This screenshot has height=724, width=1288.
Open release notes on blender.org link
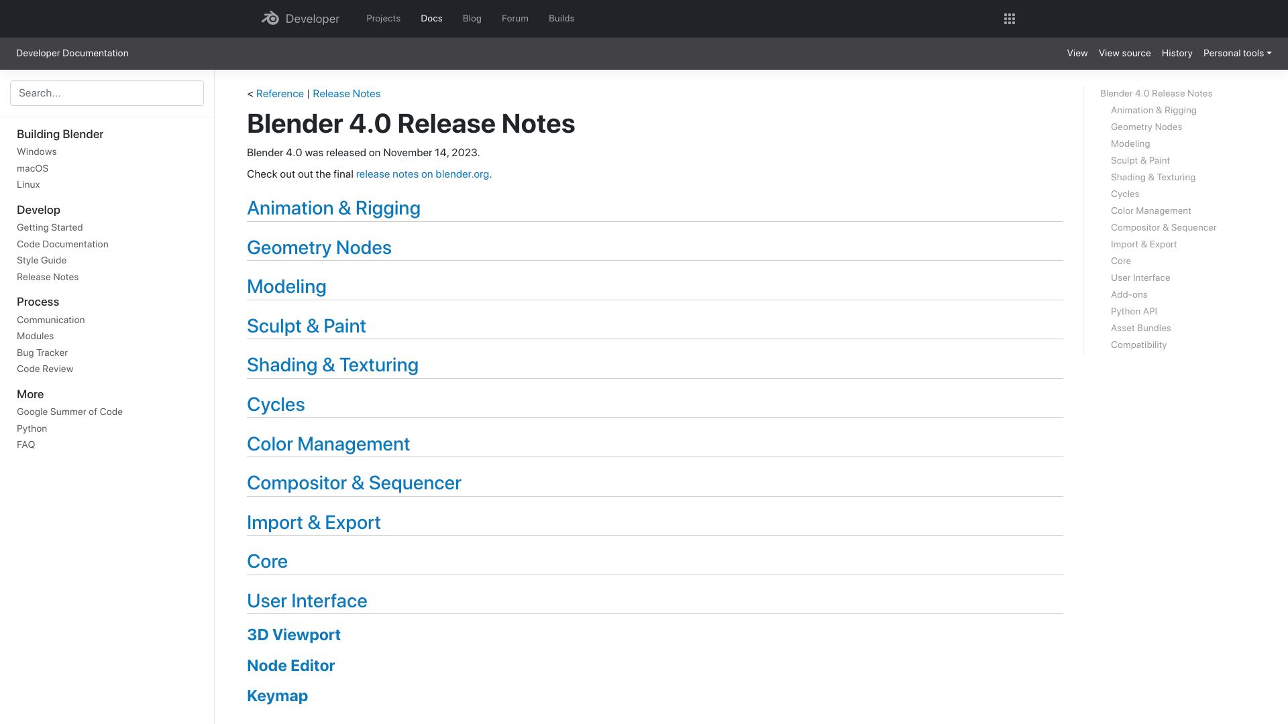(x=423, y=174)
